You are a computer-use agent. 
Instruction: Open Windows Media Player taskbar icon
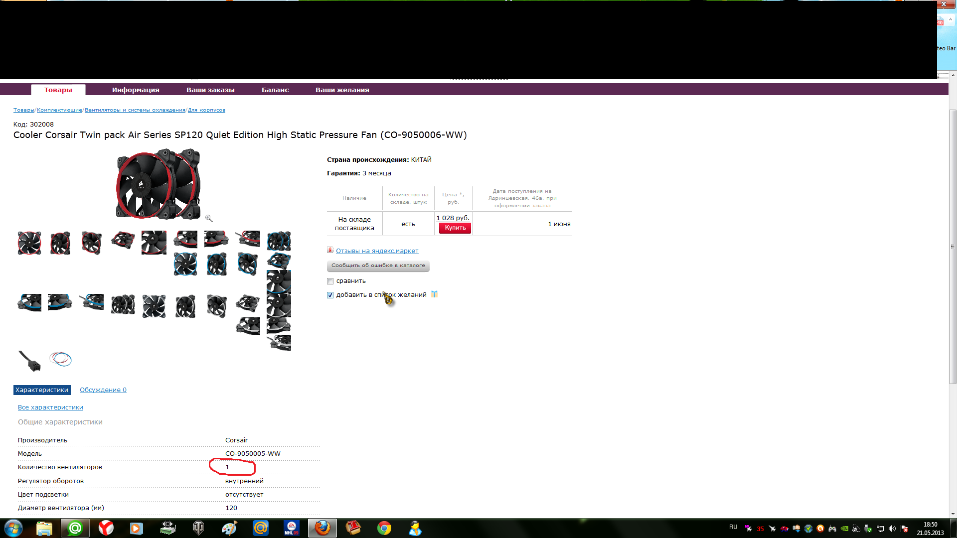pyautogui.click(x=137, y=528)
